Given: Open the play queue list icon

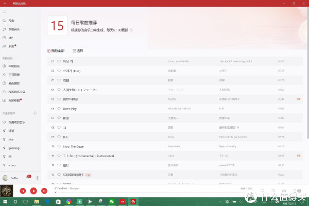Looking at the screenshot, I should click(297, 191).
